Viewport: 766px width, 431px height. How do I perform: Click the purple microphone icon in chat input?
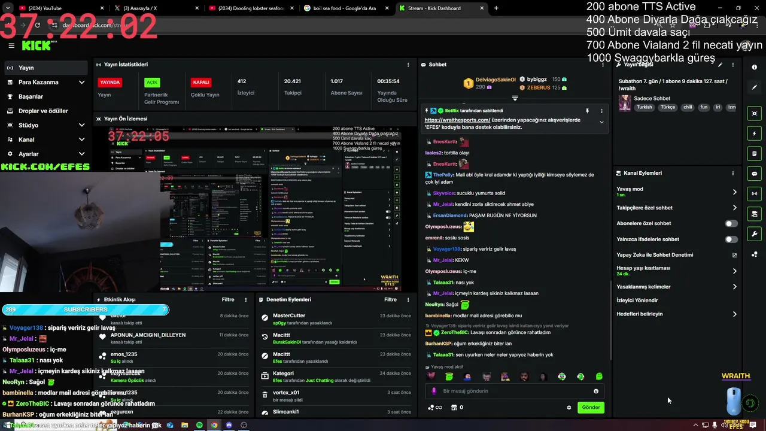tap(434, 391)
